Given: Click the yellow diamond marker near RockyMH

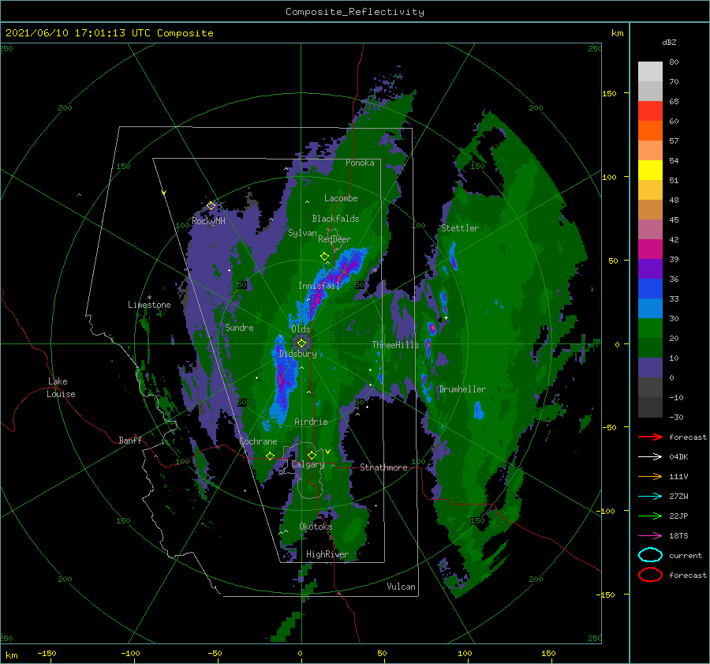Looking at the screenshot, I should coord(211,206).
